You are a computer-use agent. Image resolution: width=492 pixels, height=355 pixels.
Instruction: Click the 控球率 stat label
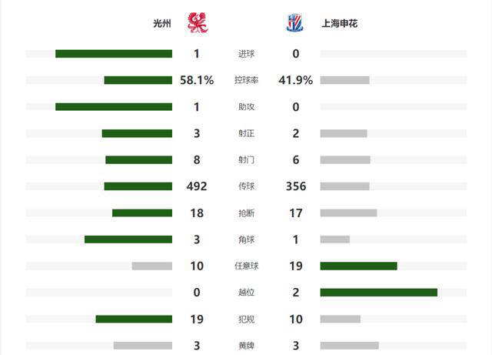(x=246, y=80)
